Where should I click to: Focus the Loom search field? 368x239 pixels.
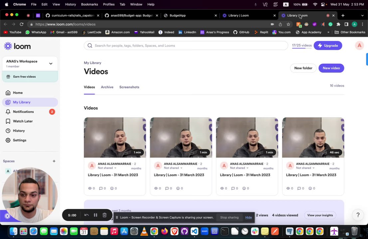click(x=186, y=46)
